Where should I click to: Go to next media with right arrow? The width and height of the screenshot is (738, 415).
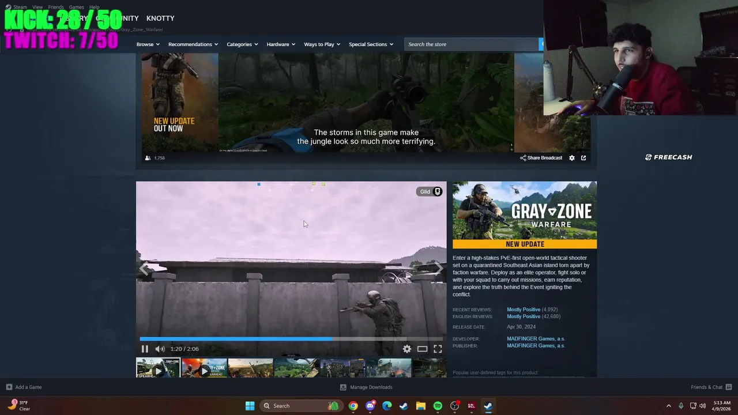(x=438, y=269)
